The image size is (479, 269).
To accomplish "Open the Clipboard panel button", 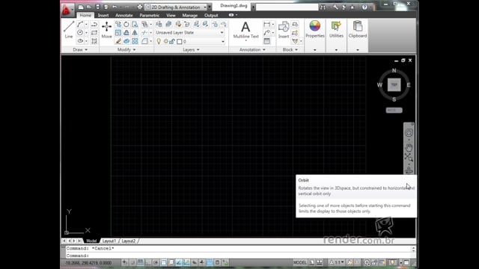I will [x=358, y=30].
